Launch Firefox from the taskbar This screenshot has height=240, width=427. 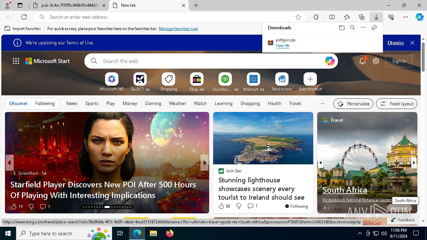tap(170, 233)
